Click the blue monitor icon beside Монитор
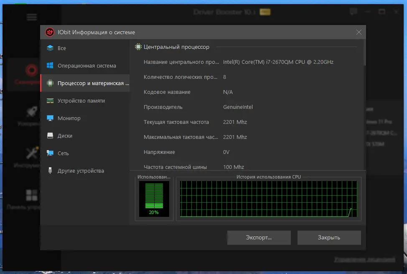The width and height of the screenshot is (407, 274). [x=50, y=118]
